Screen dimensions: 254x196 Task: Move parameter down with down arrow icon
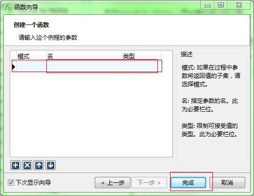click(x=51, y=165)
